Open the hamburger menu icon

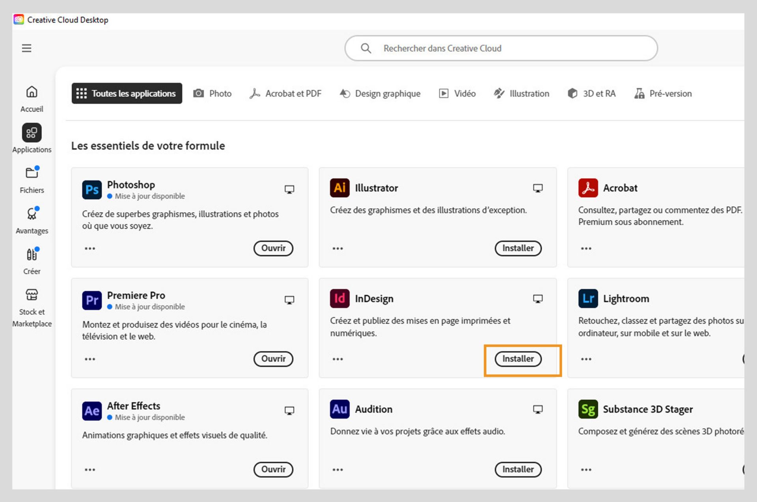(x=26, y=48)
